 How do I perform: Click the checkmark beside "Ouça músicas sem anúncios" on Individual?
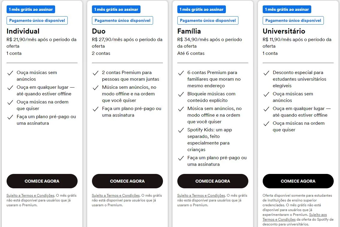(x=10, y=73)
